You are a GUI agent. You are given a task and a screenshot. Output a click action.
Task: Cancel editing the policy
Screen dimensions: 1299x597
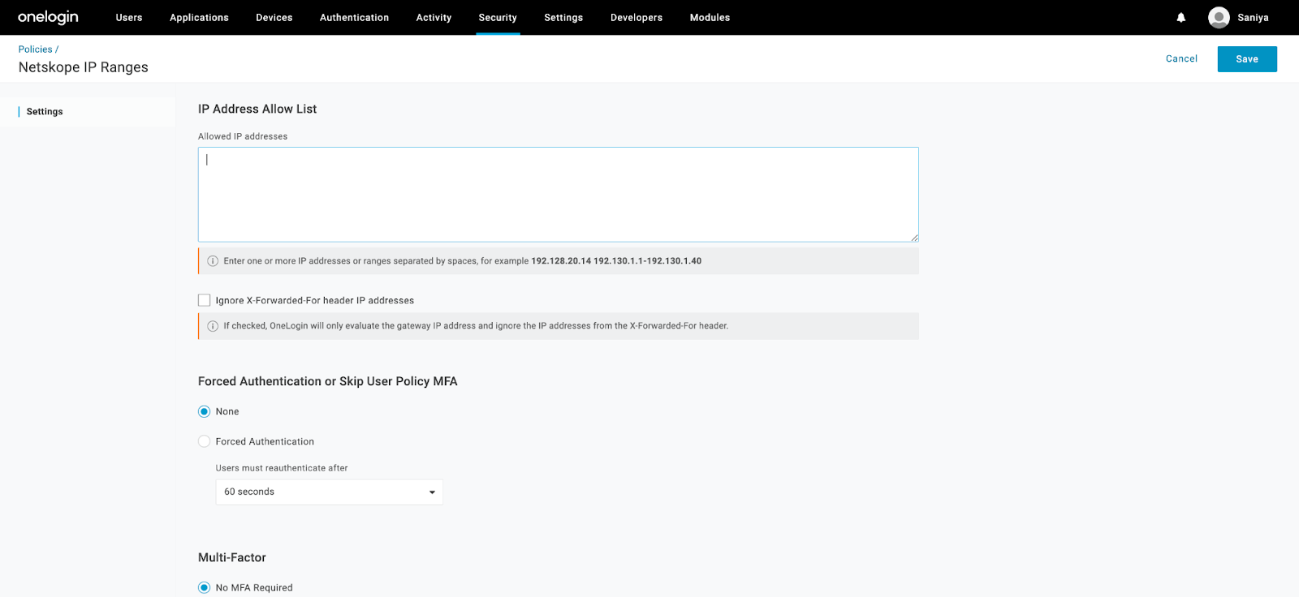click(1181, 58)
